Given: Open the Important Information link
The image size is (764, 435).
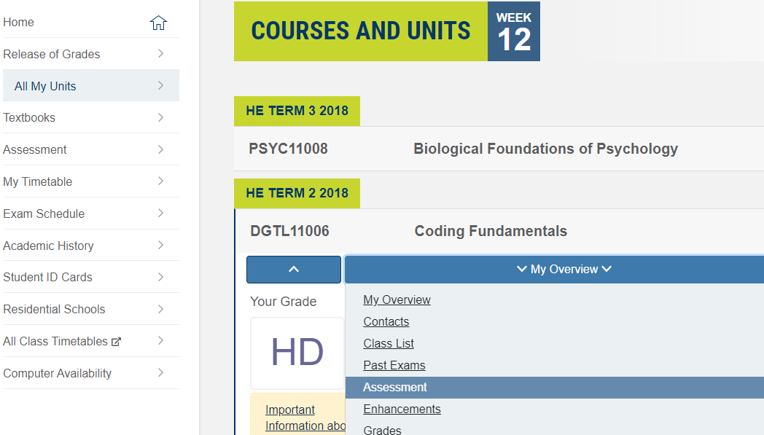Looking at the screenshot, I should click(x=290, y=410).
